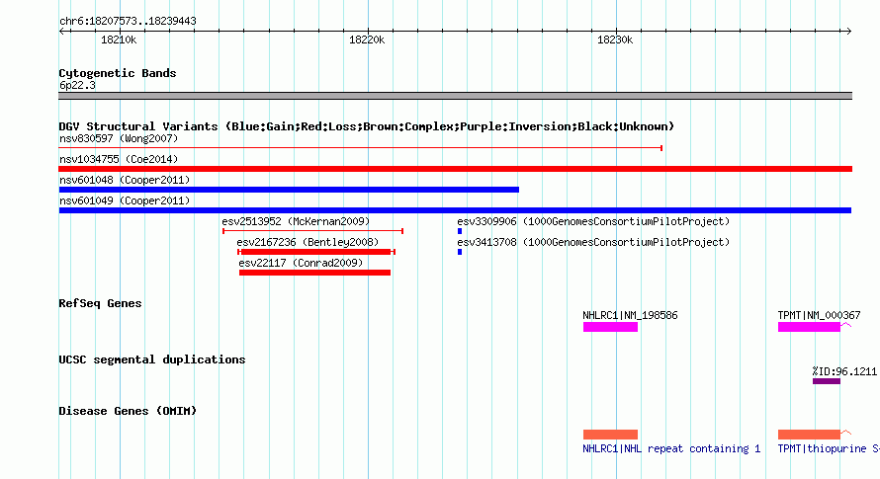The height and width of the screenshot is (479, 880).
Task: Click the ruler's right arrowhead
Action: coord(848,32)
